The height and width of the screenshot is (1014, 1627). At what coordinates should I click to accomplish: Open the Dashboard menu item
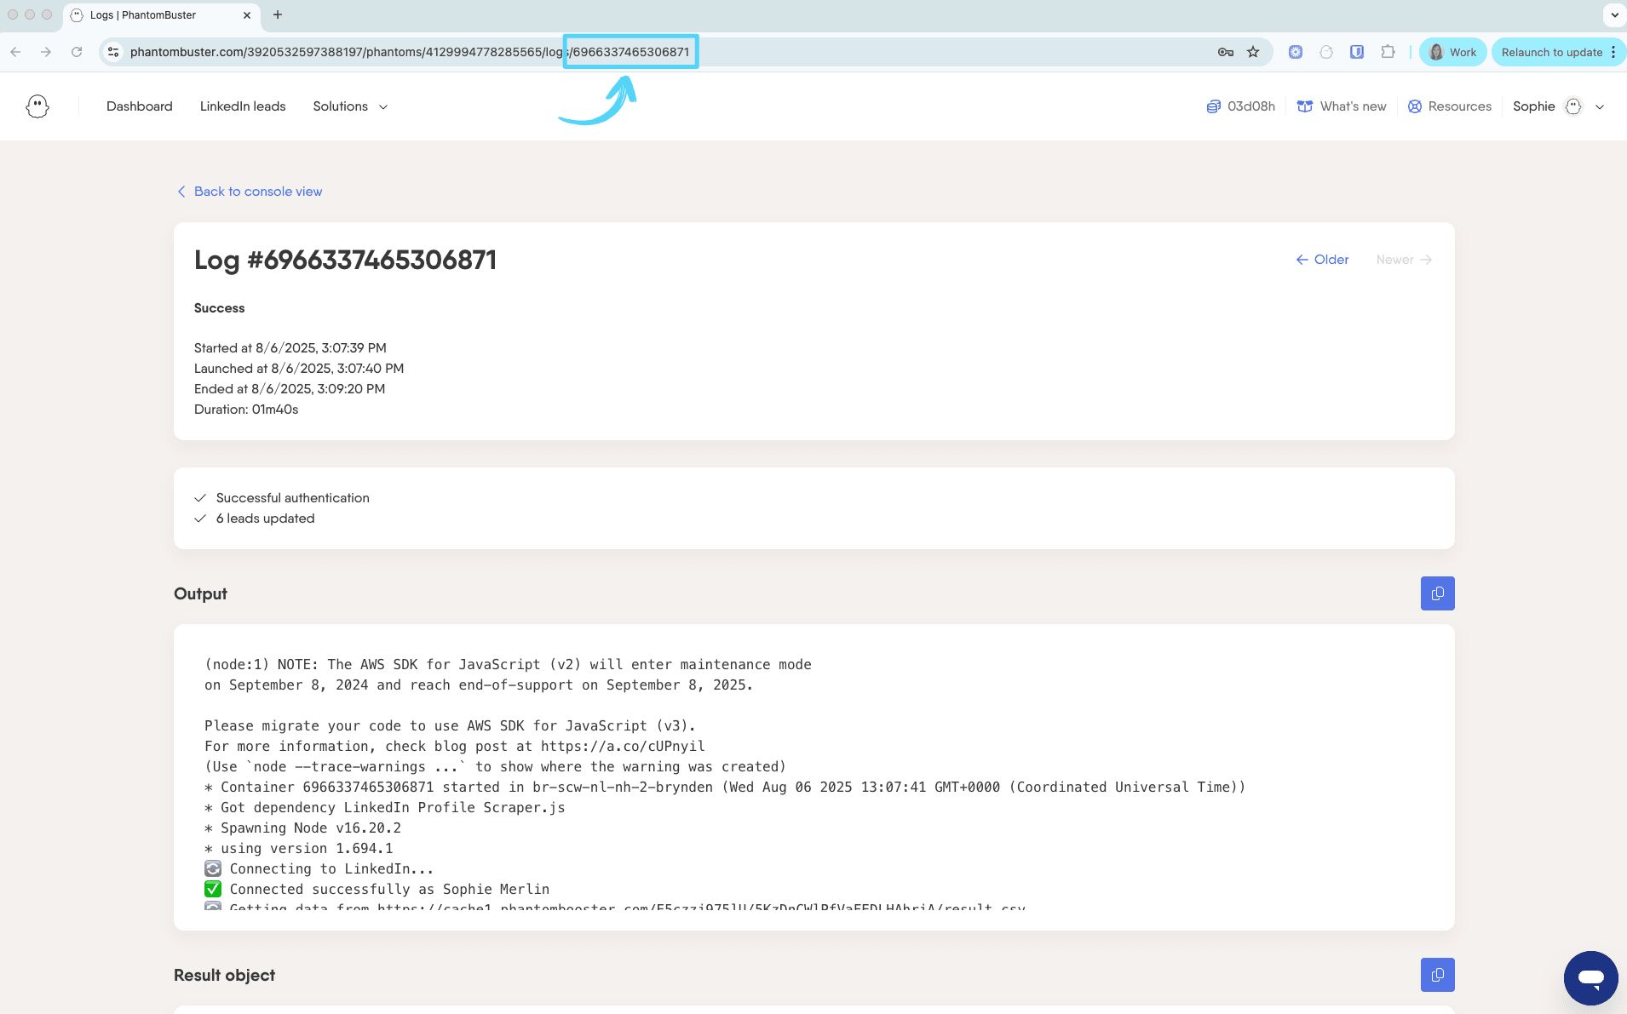tap(140, 106)
